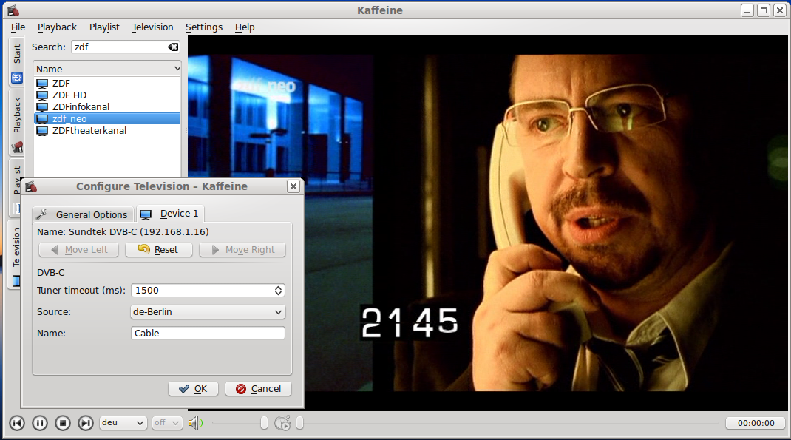Mute audio via the speaker icon
This screenshot has width=791, height=440.
(195, 423)
